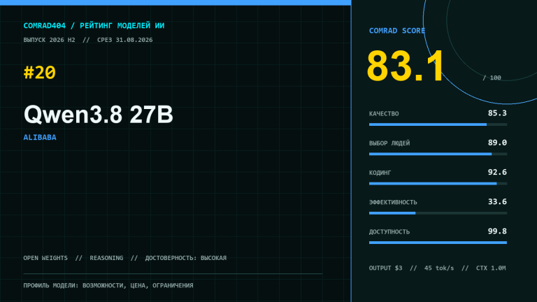Click the 85.3 quality value
Viewport: 537px width, 302px height.
pyautogui.click(x=497, y=113)
